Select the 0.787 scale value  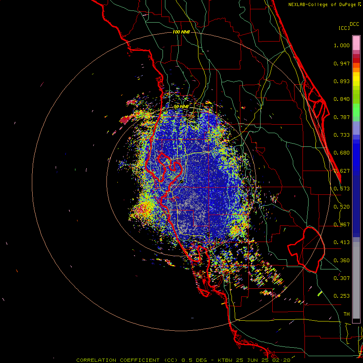tap(342, 117)
